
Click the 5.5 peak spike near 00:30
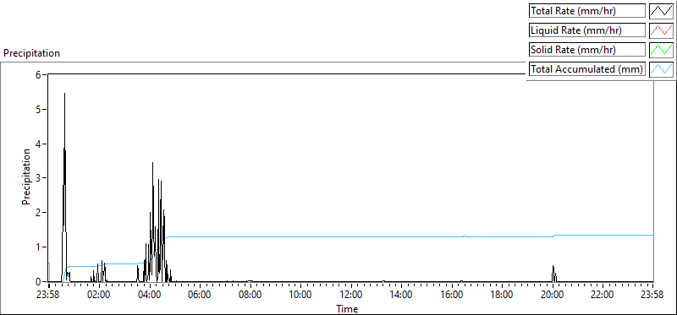click(65, 94)
